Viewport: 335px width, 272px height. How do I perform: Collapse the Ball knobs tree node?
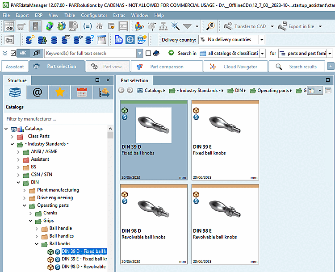(x=38, y=244)
